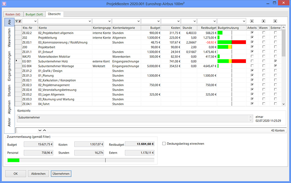Toggle the Arbeits filter checkbox above the table
The image size is (291, 183).
click(x=252, y=21)
